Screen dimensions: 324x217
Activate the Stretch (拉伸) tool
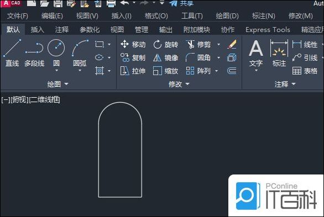tap(133, 71)
